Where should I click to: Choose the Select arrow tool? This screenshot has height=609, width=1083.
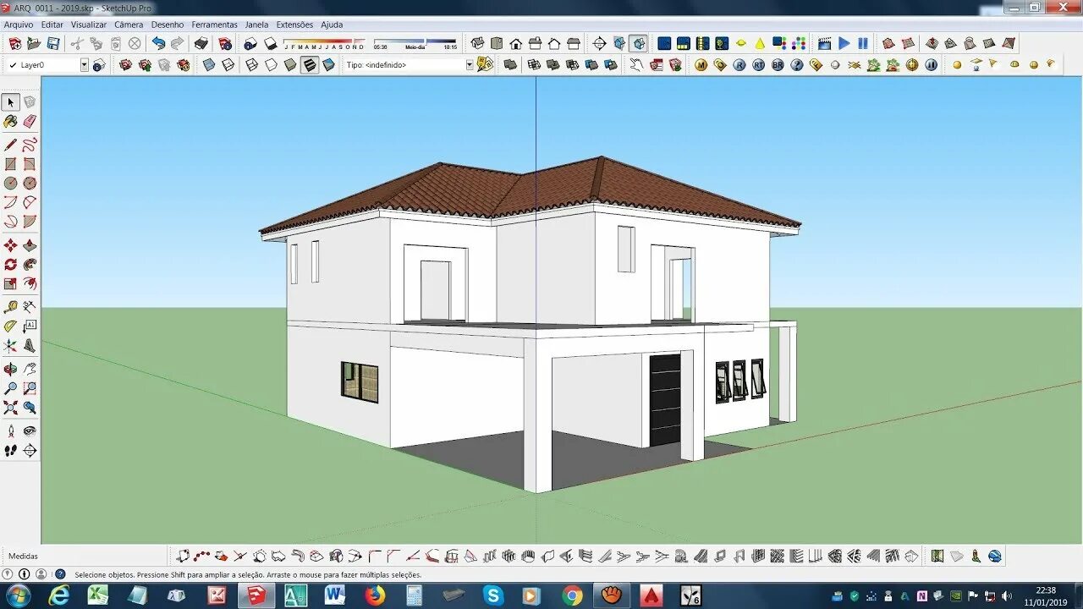tap(11, 102)
